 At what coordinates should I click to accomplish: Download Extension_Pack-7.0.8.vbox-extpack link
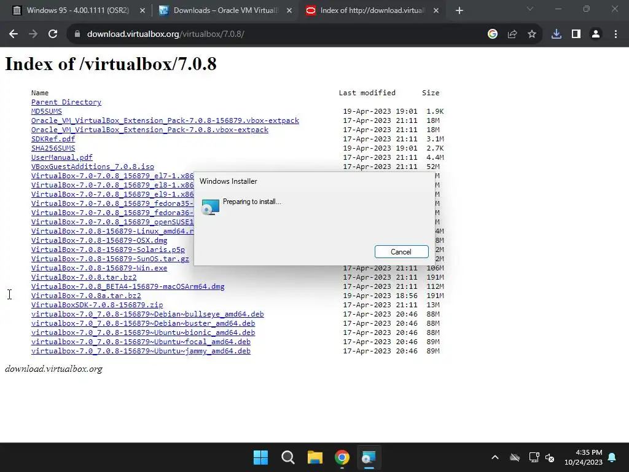pos(150,130)
